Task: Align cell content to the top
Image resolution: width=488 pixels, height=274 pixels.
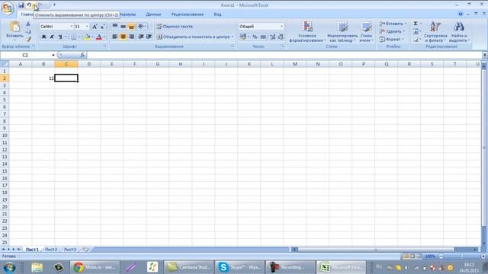Action: tap(115, 27)
